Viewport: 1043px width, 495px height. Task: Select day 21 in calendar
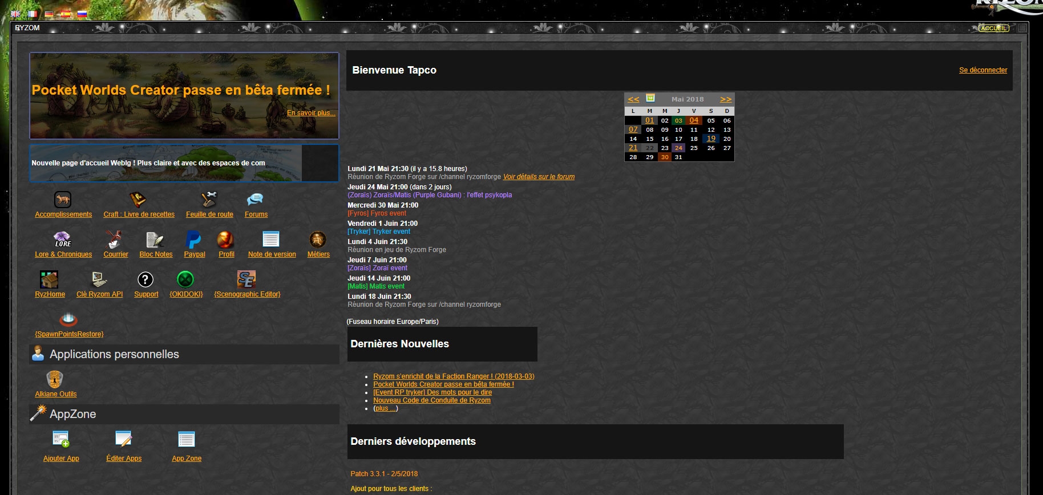[x=633, y=148]
